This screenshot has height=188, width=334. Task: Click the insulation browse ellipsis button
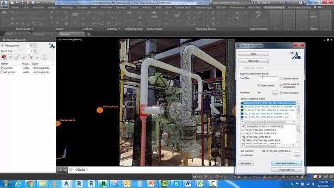[275, 93]
